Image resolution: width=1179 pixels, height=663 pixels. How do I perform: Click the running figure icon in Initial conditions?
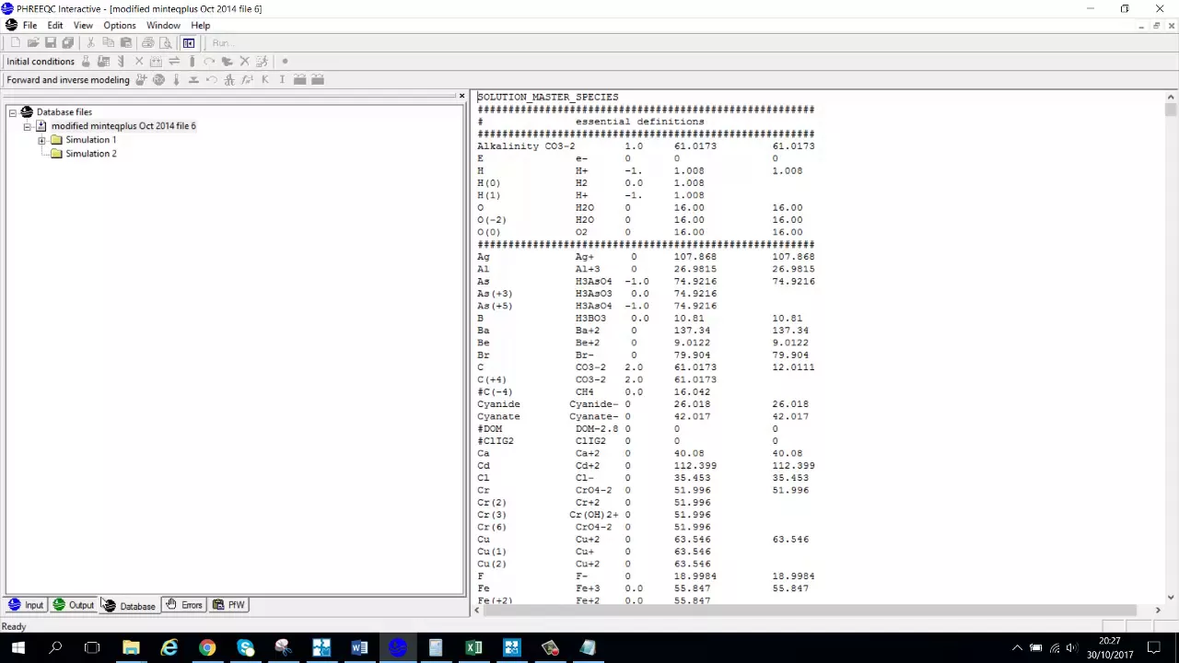263,62
